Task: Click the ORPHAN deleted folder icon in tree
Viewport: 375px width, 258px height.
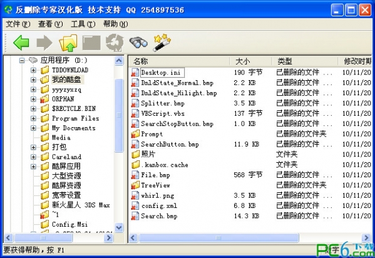Action: (x=44, y=99)
